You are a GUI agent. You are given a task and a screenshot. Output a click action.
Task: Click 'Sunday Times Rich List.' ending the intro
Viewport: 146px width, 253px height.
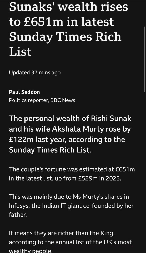pyautogui.click(x=50, y=150)
